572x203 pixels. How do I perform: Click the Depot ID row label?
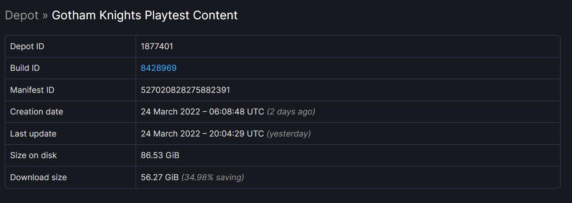coord(27,46)
